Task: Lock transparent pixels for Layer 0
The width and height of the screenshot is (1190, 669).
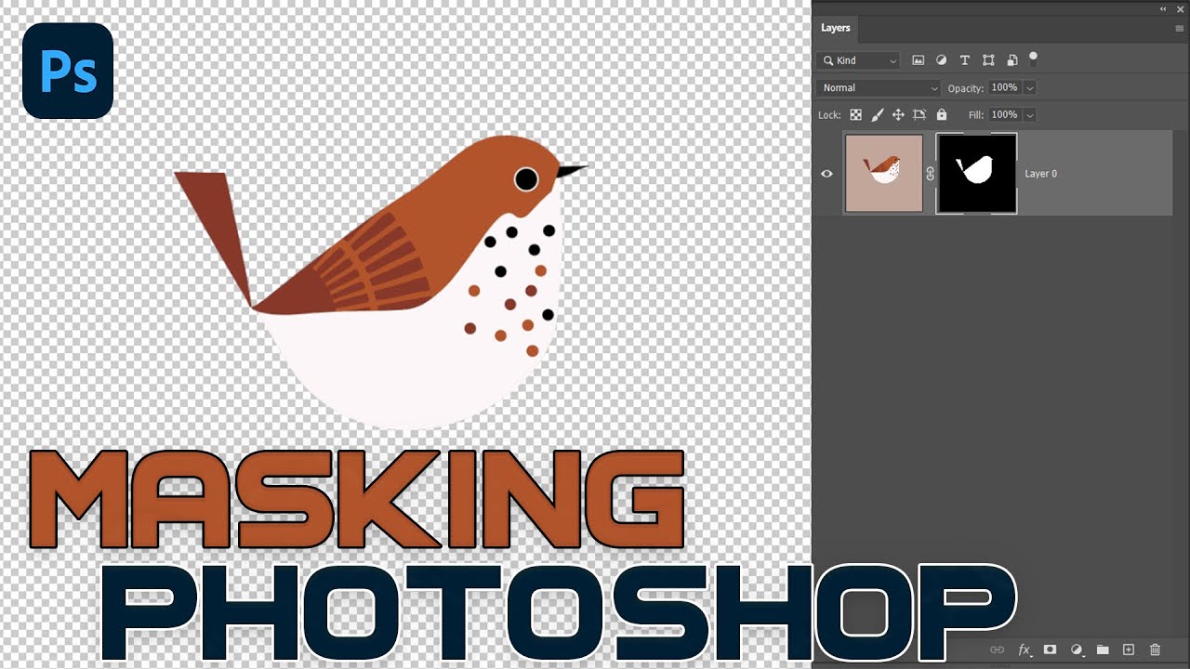Action: [x=855, y=115]
